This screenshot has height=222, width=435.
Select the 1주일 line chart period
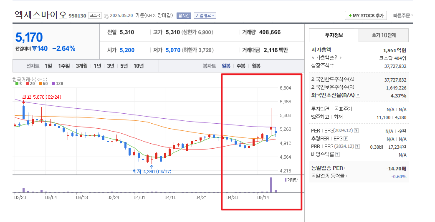click(x=64, y=66)
